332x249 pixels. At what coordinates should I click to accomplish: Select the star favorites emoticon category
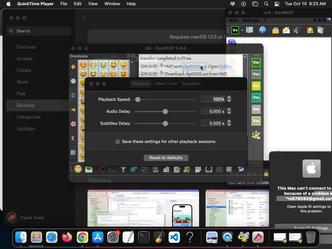pyautogui.click(x=73, y=67)
